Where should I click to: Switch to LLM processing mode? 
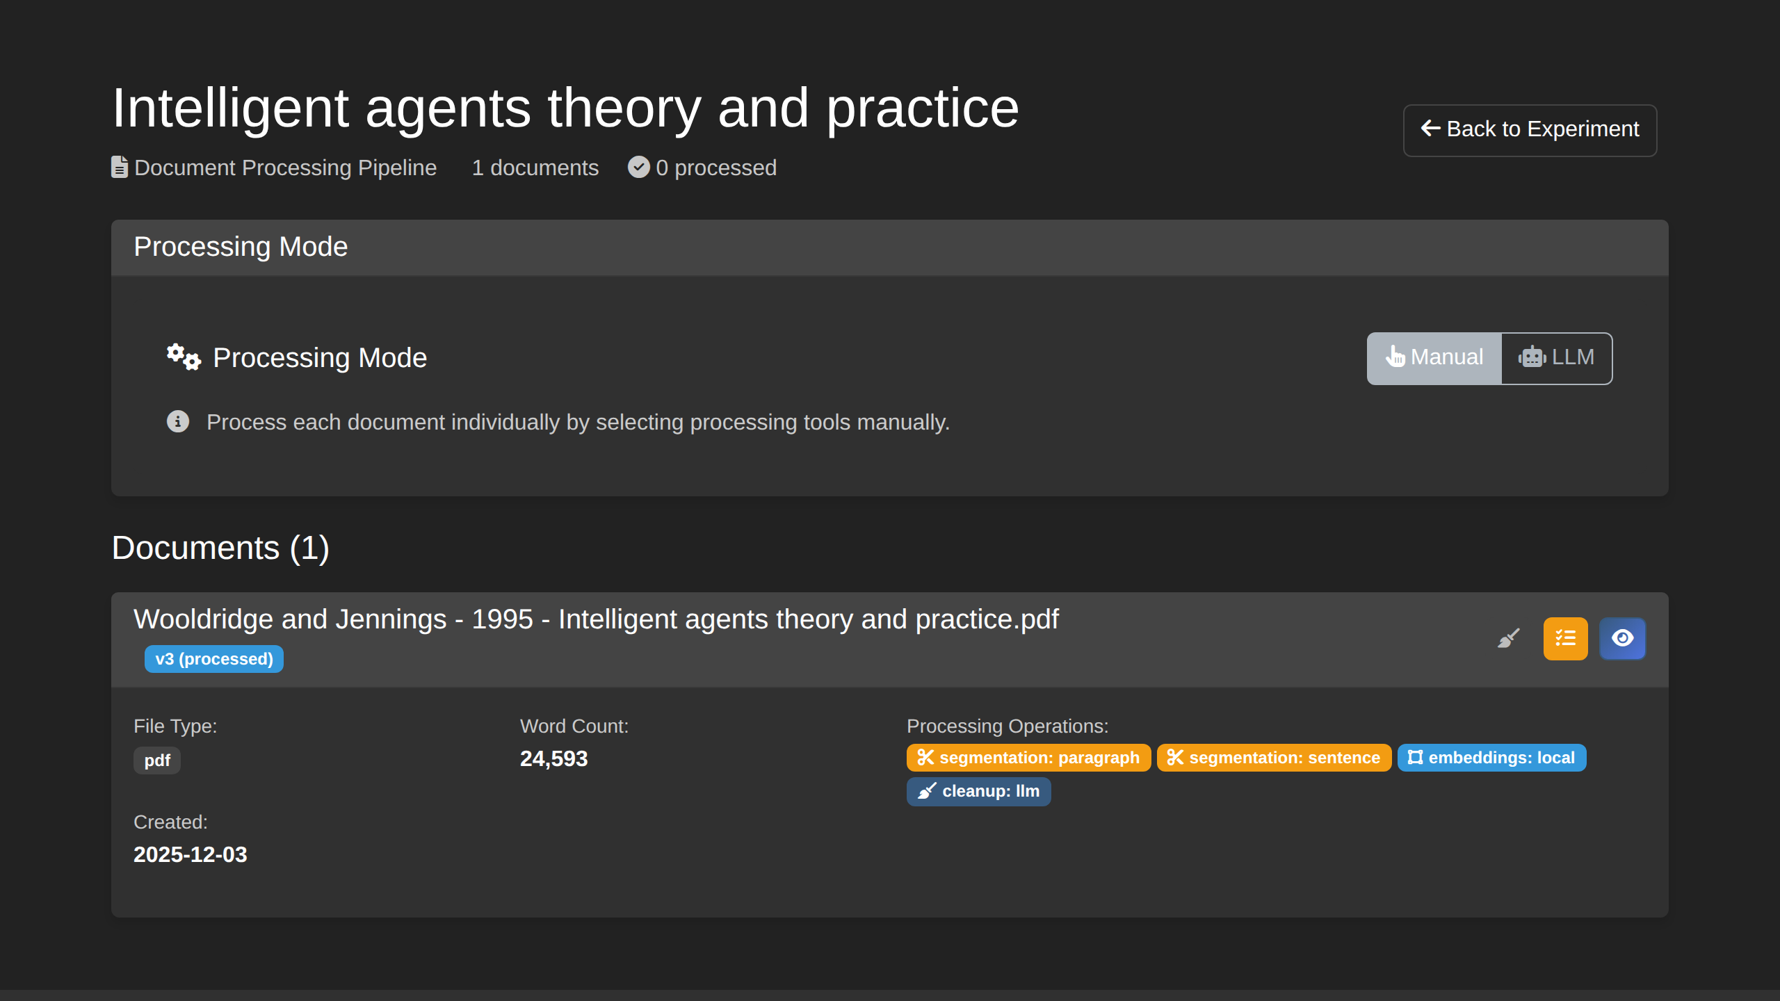pos(1556,358)
